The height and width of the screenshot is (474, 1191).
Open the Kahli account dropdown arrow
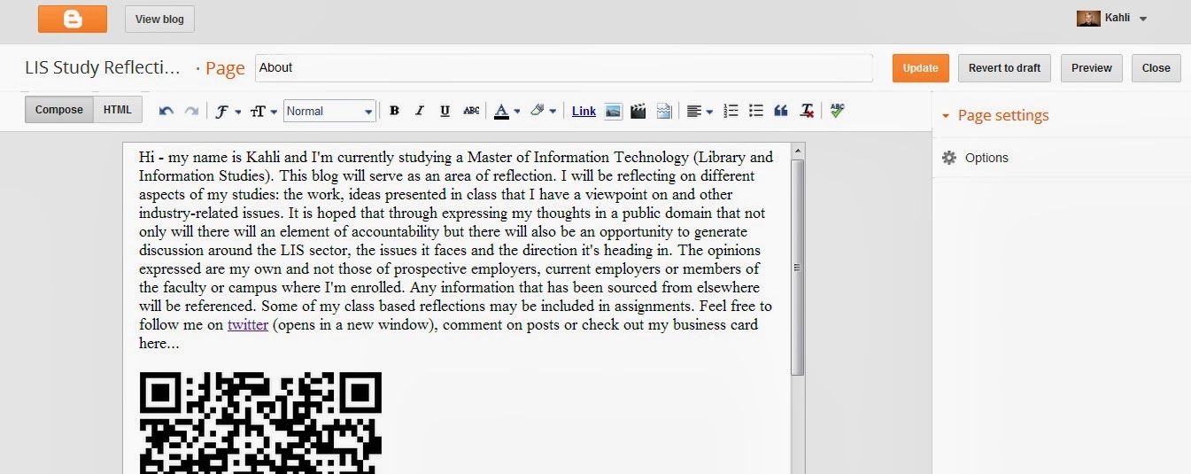(x=1143, y=19)
